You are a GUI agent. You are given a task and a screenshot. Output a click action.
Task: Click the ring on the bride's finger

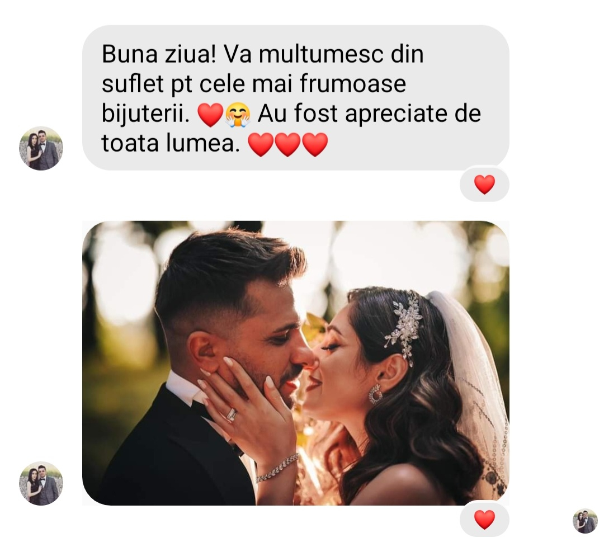coord(232,414)
